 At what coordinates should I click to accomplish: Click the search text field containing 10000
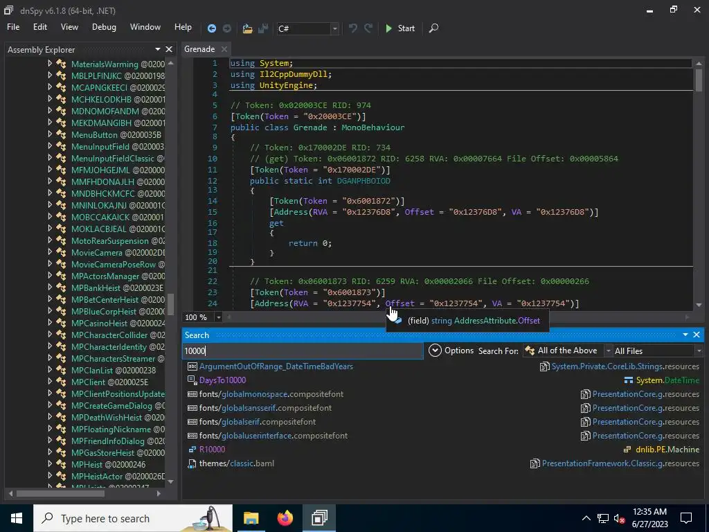(303, 351)
